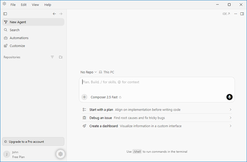Click the add repository folder icon
Image resolution: width=247 pixels, height=162 pixels.
point(61,57)
